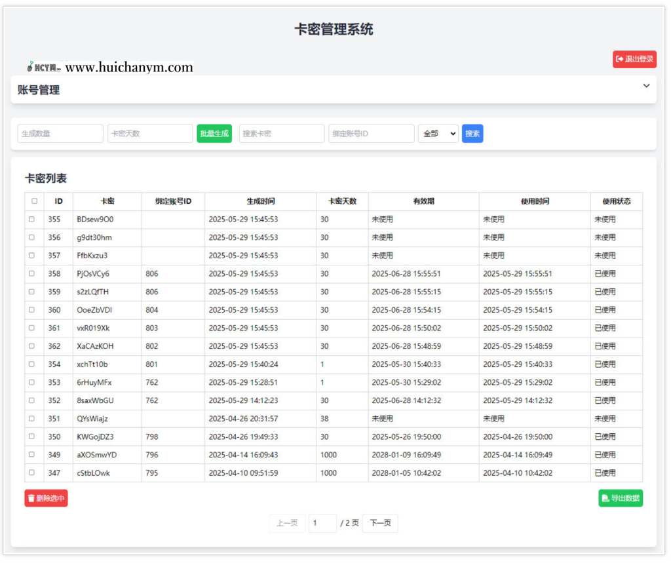The image size is (671, 563).
Task: Click the 生成数量 input field
Action: click(60, 133)
